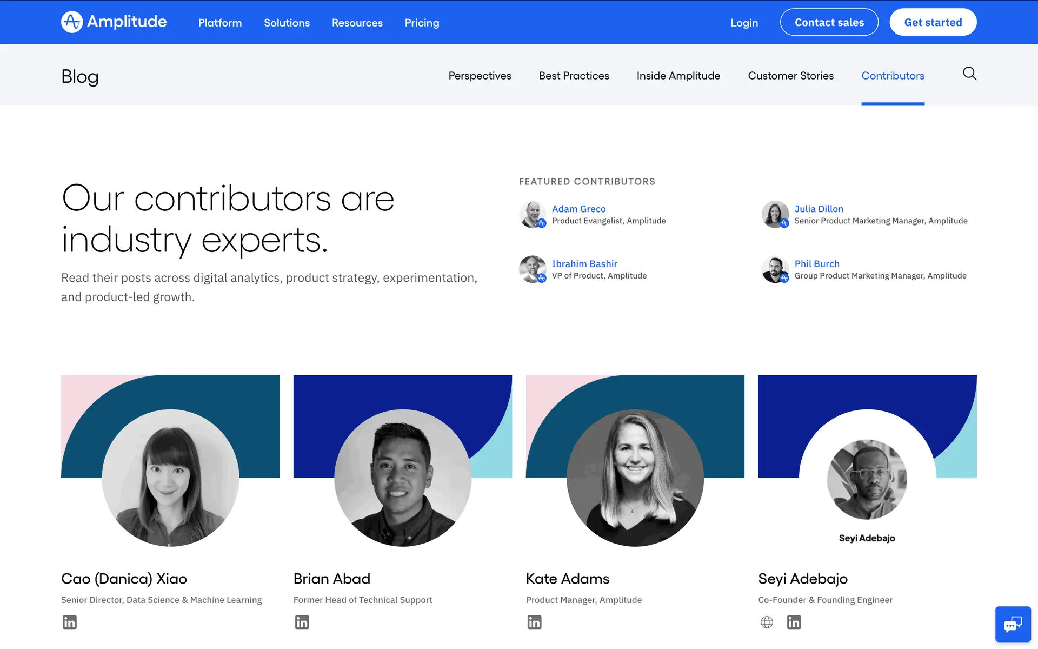Go to the Pricing page
This screenshot has height=649, width=1038.
tap(422, 23)
